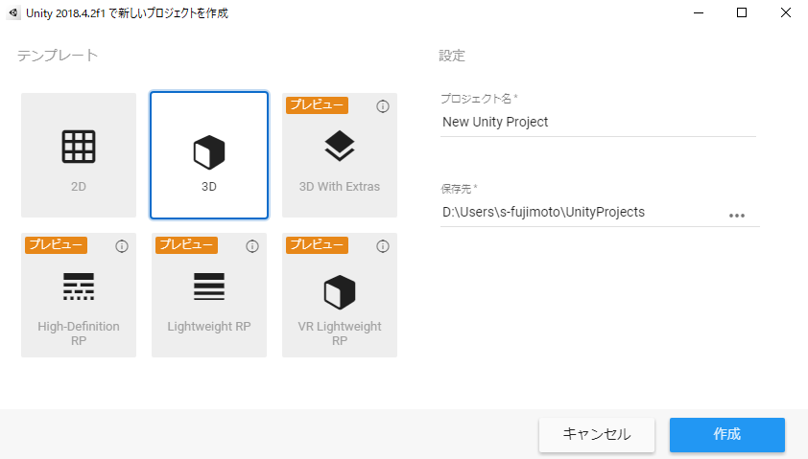Pick the VR Lightweight RP template
The image size is (808, 459).
pyautogui.click(x=339, y=295)
